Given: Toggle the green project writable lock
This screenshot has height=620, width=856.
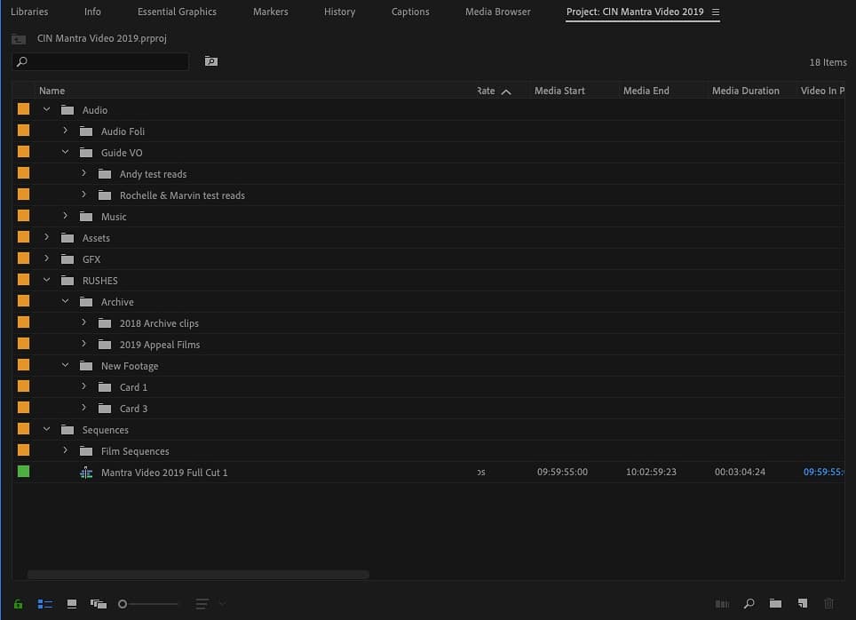Looking at the screenshot, I should pyautogui.click(x=18, y=603).
